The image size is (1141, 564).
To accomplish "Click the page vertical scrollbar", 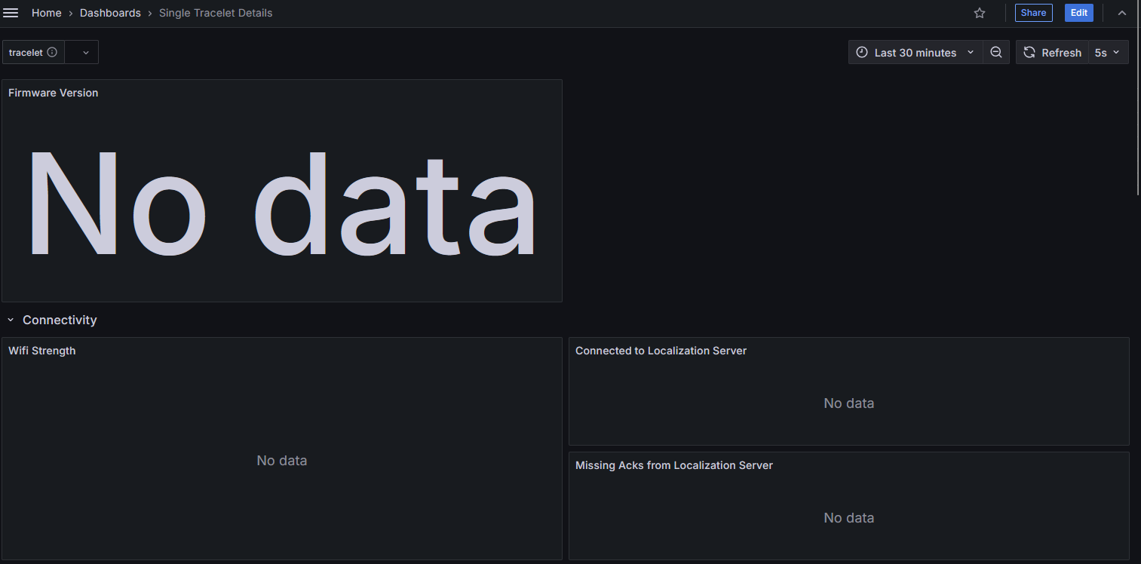I will pos(1137,113).
